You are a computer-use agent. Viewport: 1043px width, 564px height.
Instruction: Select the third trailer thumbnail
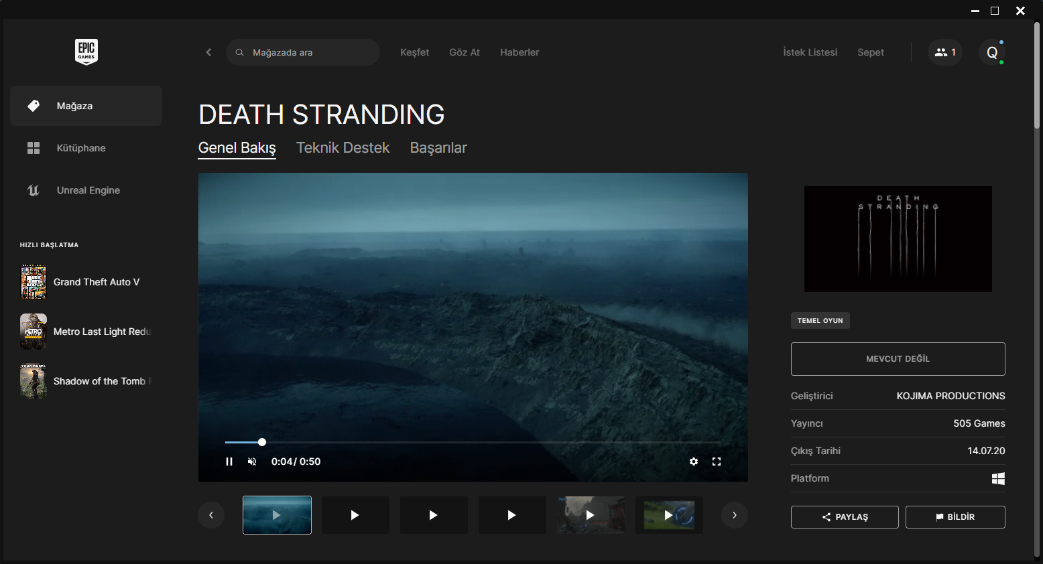(434, 515)
